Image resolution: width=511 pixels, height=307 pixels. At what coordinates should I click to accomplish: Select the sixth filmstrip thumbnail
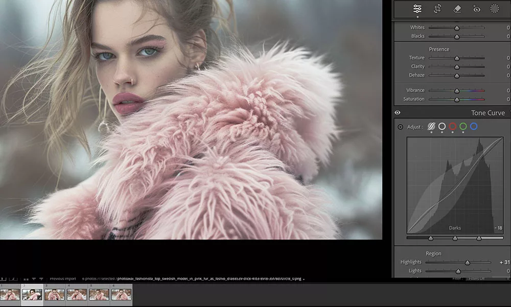(121, 295)
